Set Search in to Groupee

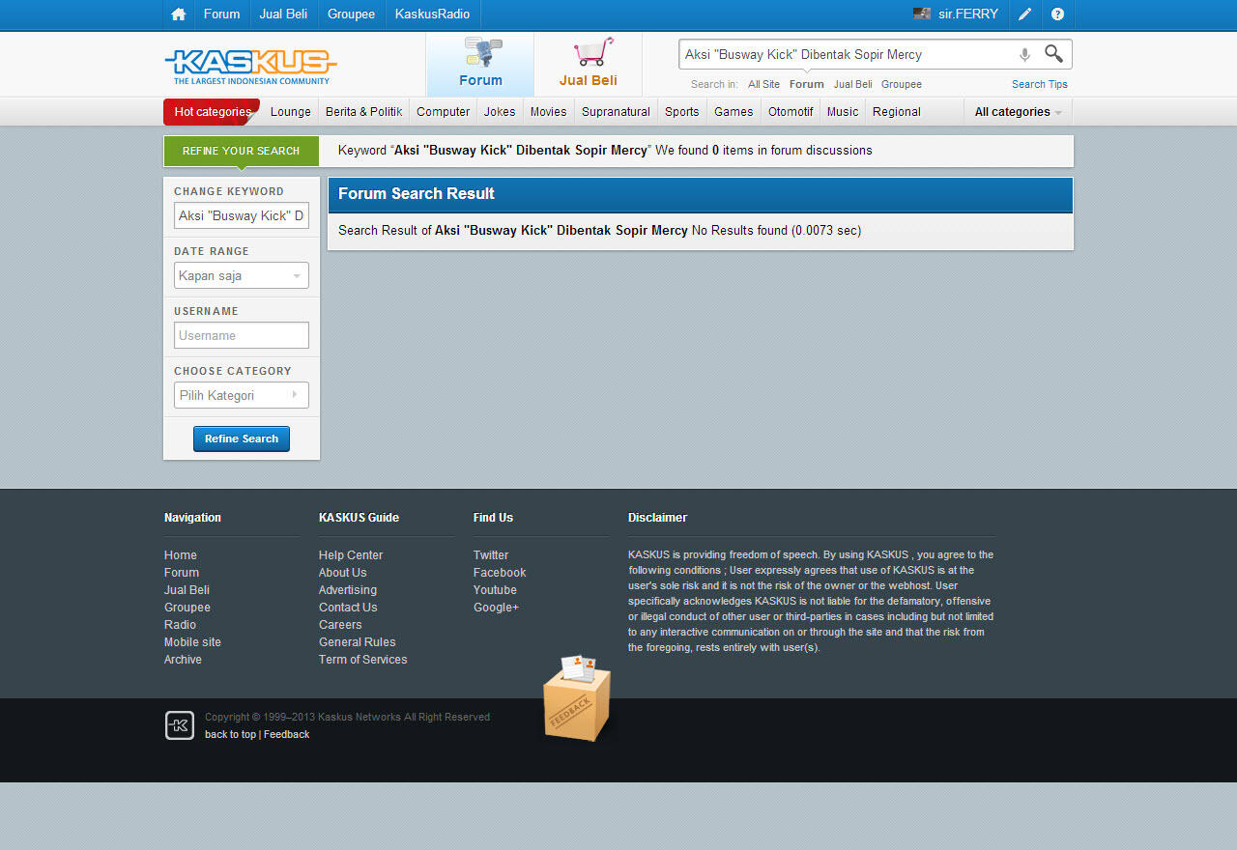pyautogui.click(x=901, y=84)
